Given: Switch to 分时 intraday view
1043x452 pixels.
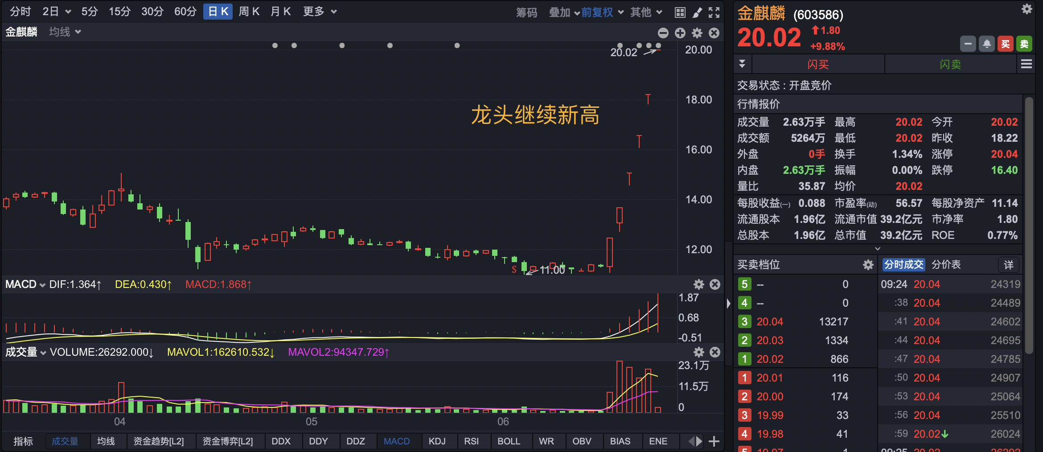Looking at the screenshot, I should pos(21,12).
